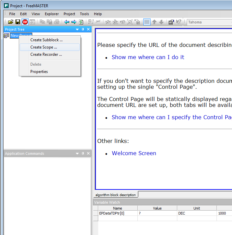
Task: Open the Edit menu
Action: coord(23,14)
